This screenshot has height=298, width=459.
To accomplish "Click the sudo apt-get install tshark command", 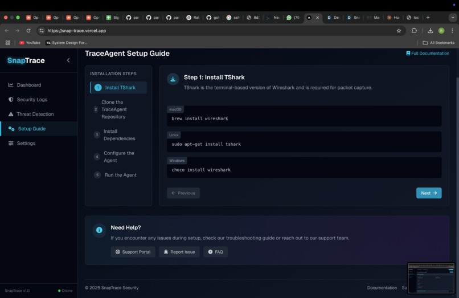I will [x=206, y=144].
